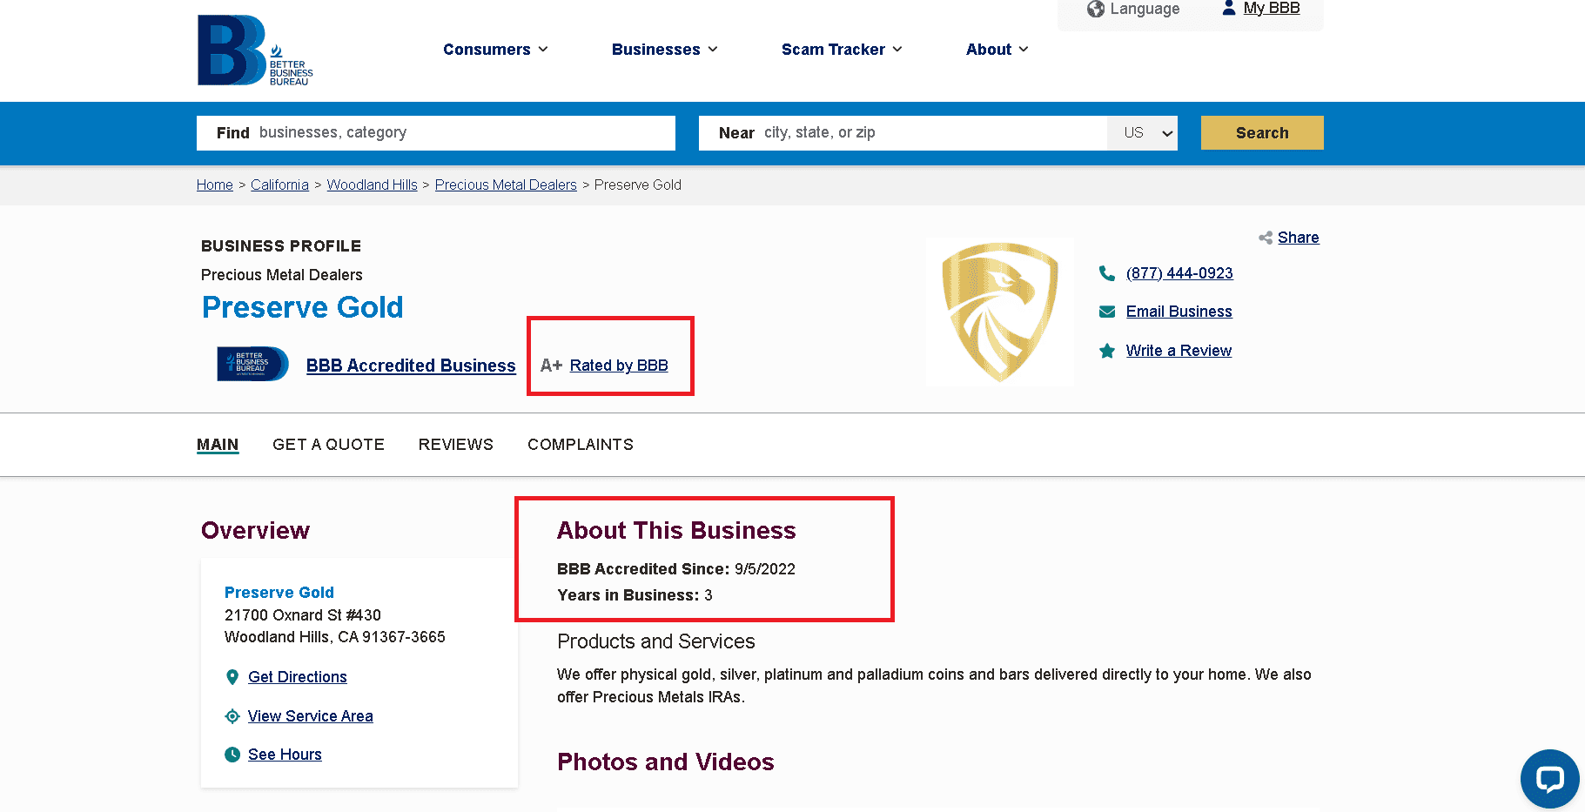The width and height of the screenshot is (1585, 812).
Task: Click the Years in Business text
Action: pos(635,595)
